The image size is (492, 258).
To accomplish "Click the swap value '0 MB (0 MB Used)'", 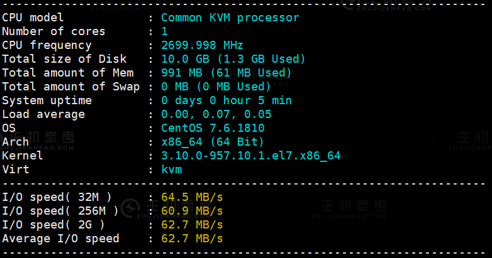I will point(216,87).
